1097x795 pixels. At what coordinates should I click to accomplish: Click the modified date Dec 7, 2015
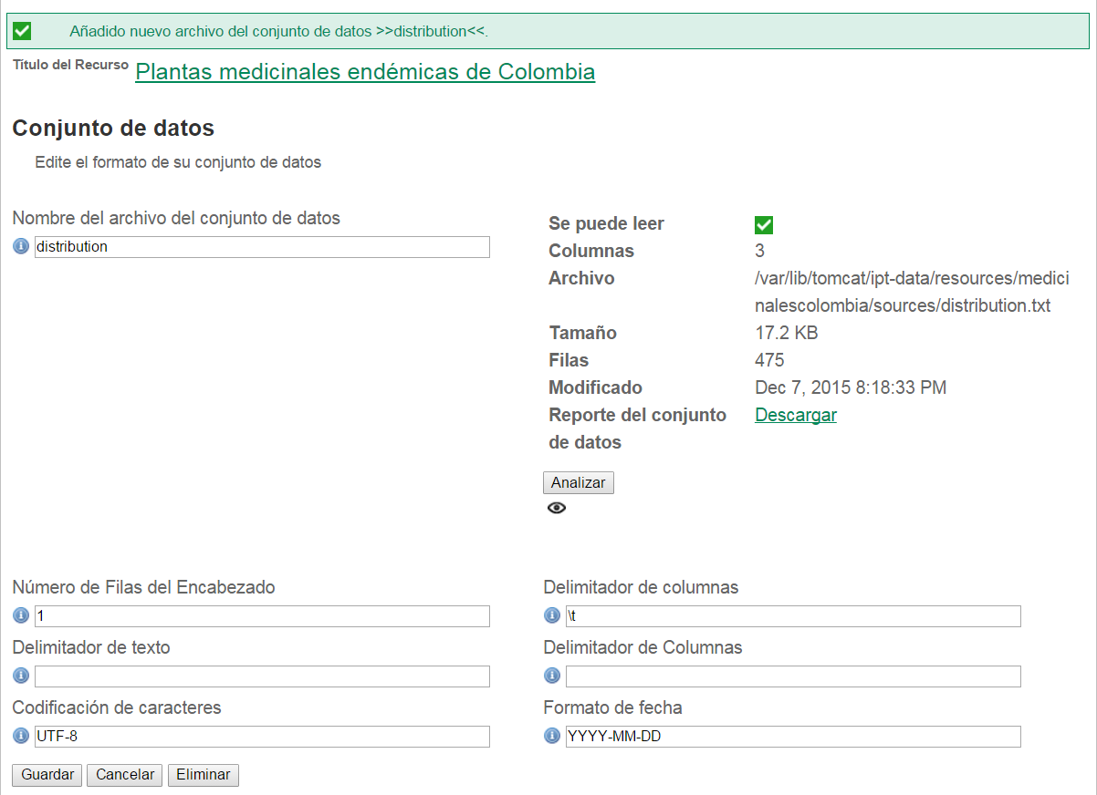[x=851, y=387]
